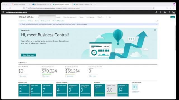Click the Set up a company link
This screenshot has height=100, width=179.
[x=82, y=24]
